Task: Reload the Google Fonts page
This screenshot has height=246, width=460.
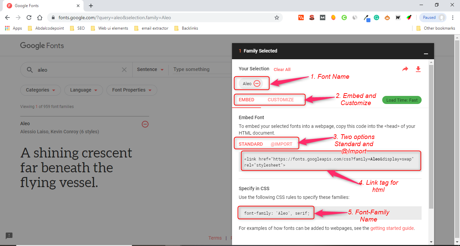Action: point(29,17)
